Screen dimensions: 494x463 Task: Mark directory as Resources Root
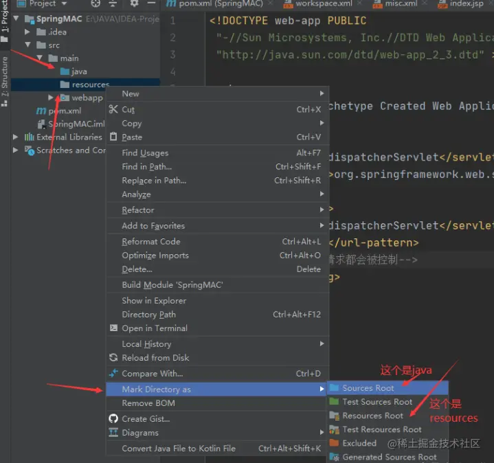tap(388, 416)
